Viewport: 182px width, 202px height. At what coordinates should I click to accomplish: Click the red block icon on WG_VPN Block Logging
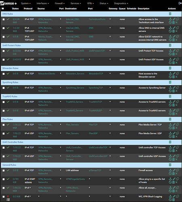click(8, 196)
